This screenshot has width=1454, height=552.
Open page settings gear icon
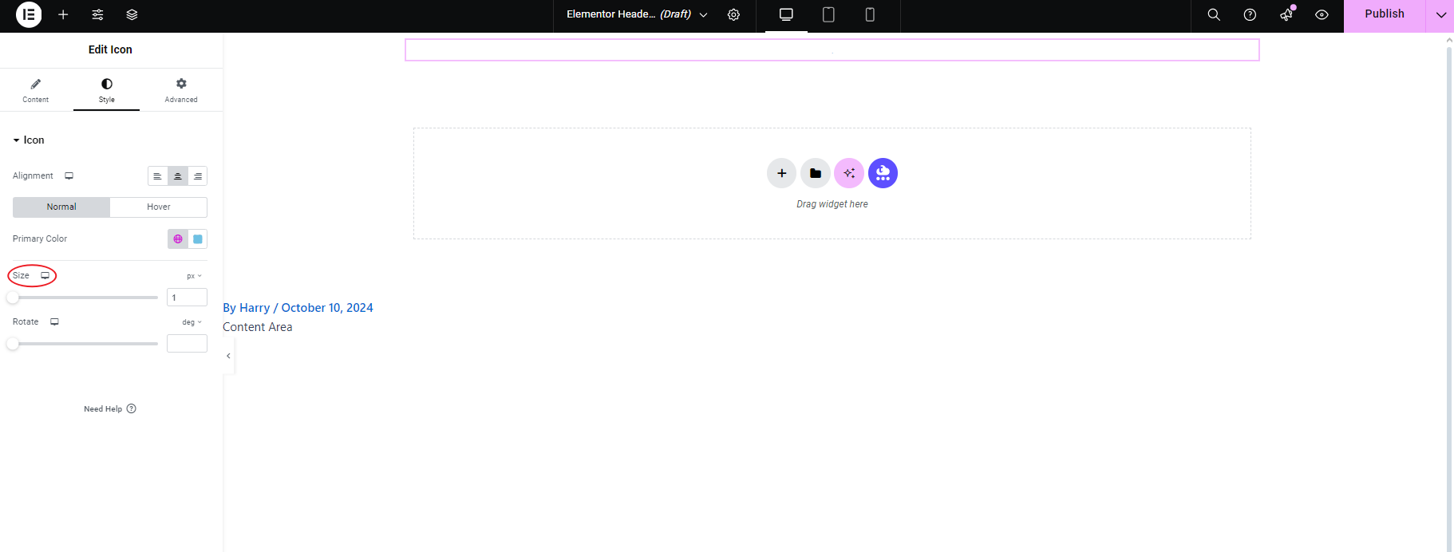tap(733, 15)
